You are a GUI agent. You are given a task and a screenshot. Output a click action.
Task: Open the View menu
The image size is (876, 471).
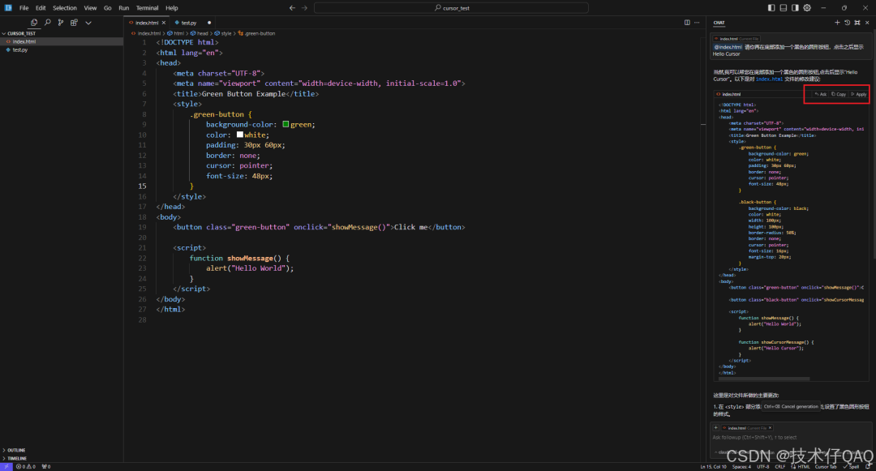pyautogui.click(x=91, y=8)
